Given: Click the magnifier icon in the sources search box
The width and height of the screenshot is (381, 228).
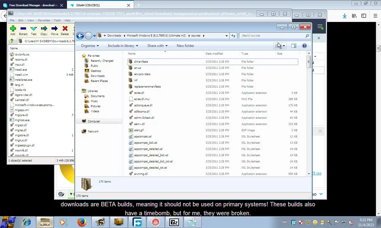Looking at the screenshot, I should (x=307, y=36).
